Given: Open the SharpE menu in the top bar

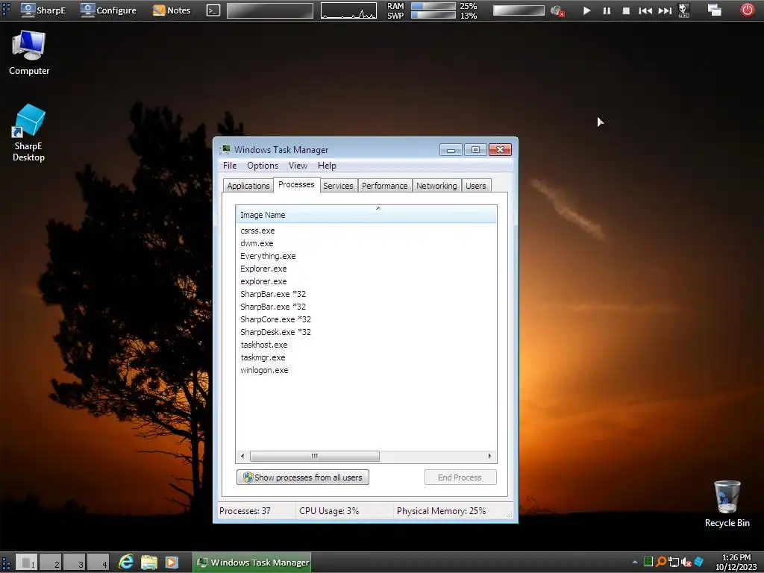Looking at the screenshot, I should 43,10.
